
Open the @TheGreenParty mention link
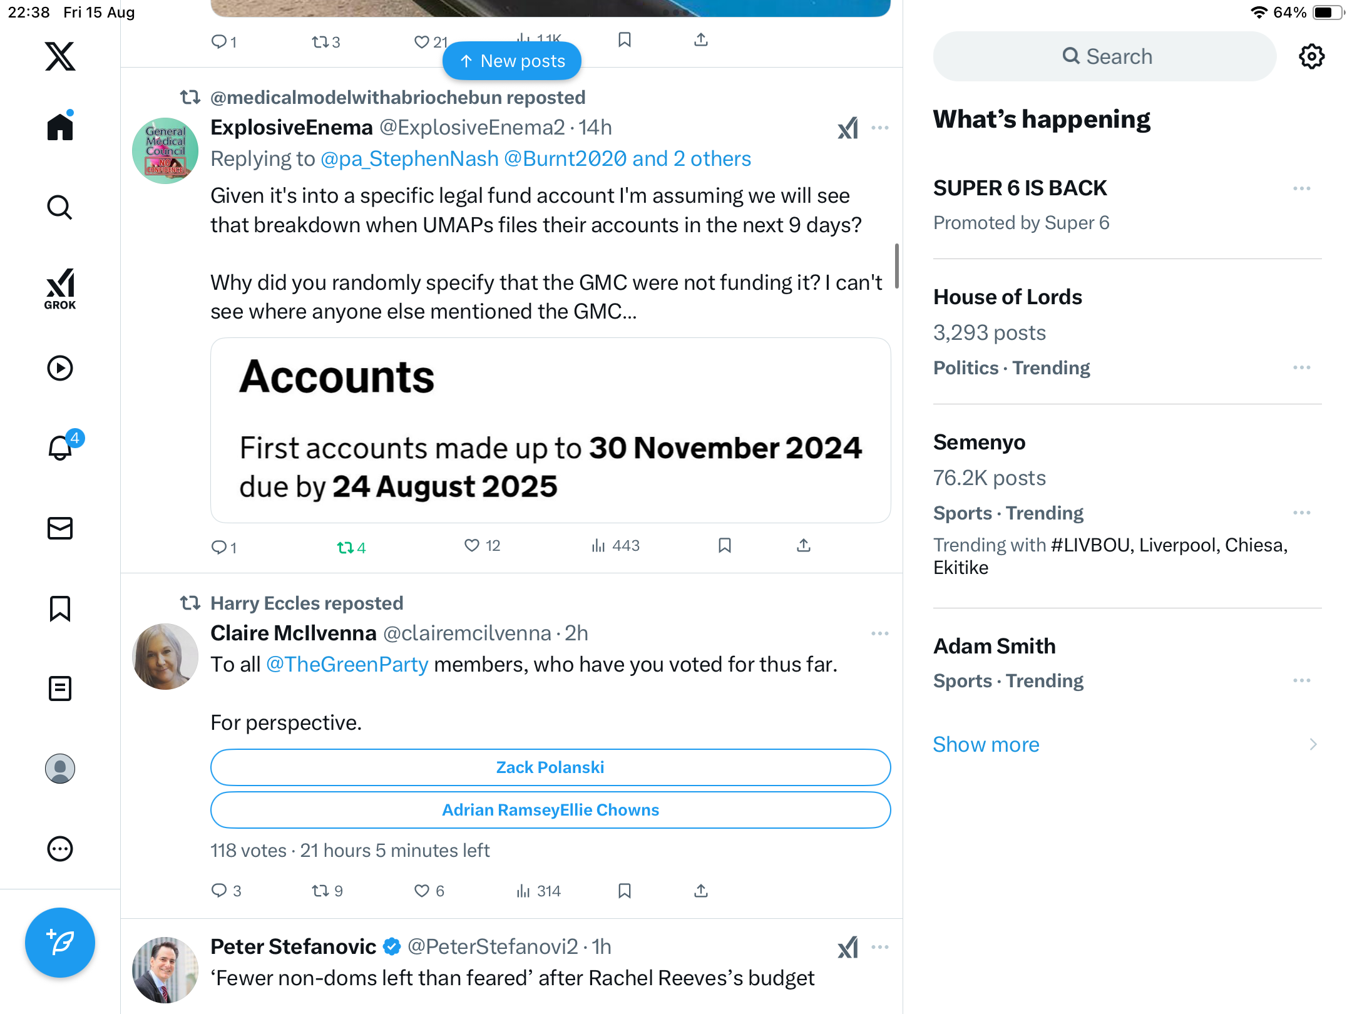[347, 664]
